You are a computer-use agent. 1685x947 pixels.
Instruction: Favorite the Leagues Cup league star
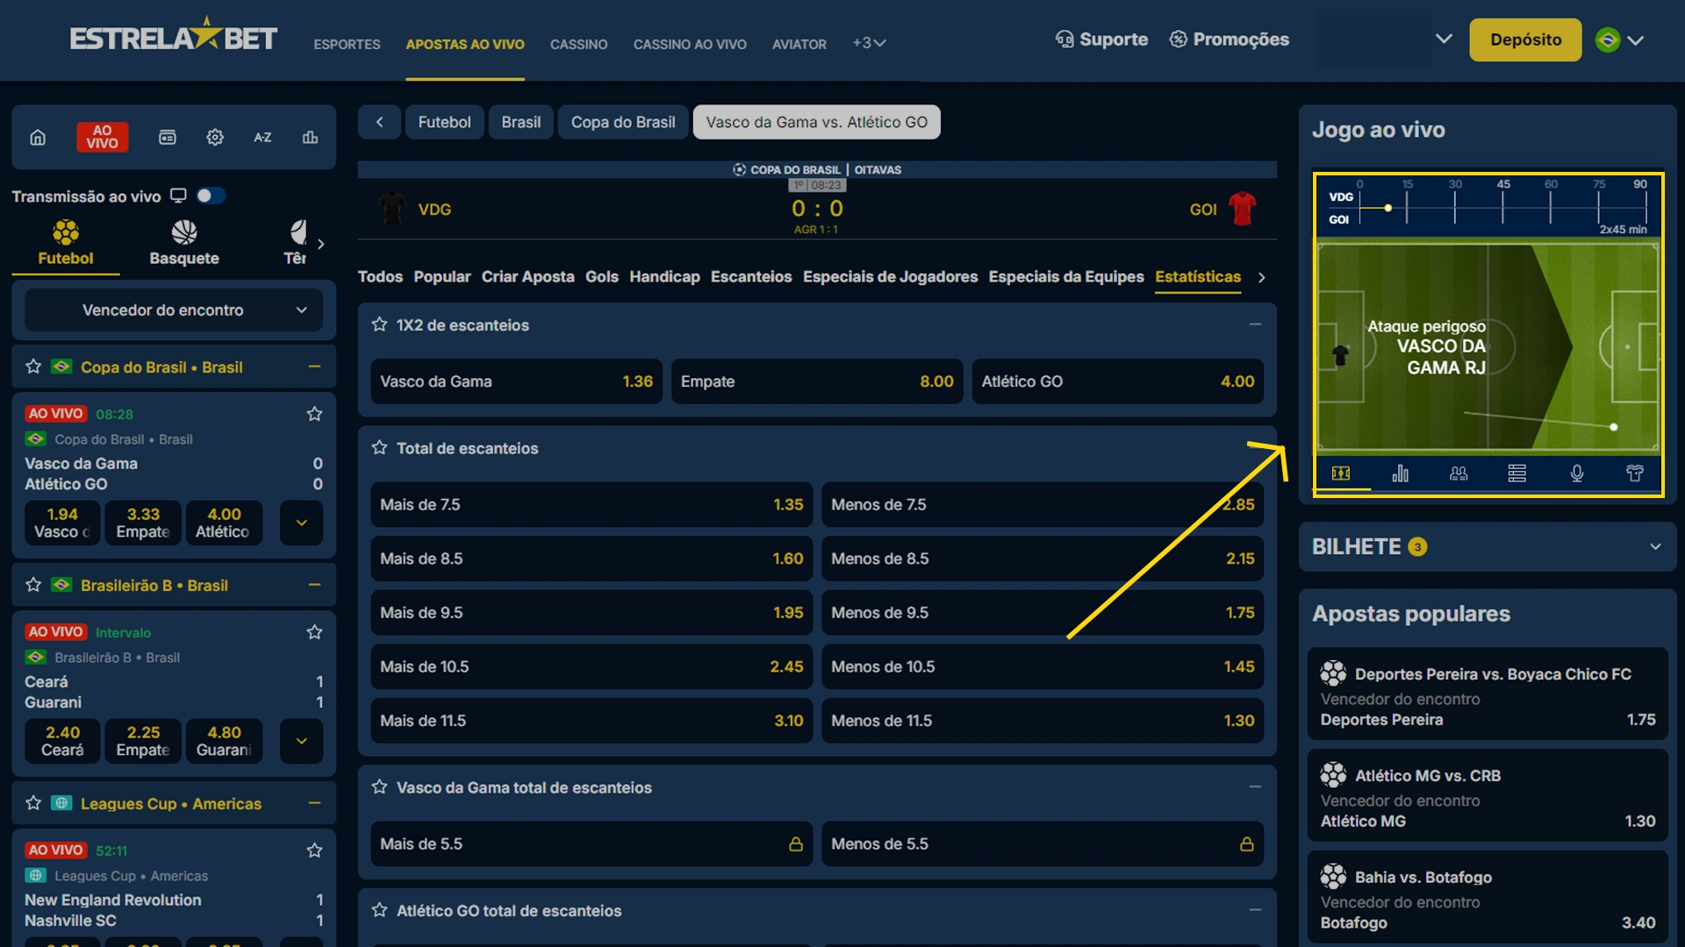pyautogui.click(x=33, y=803)
